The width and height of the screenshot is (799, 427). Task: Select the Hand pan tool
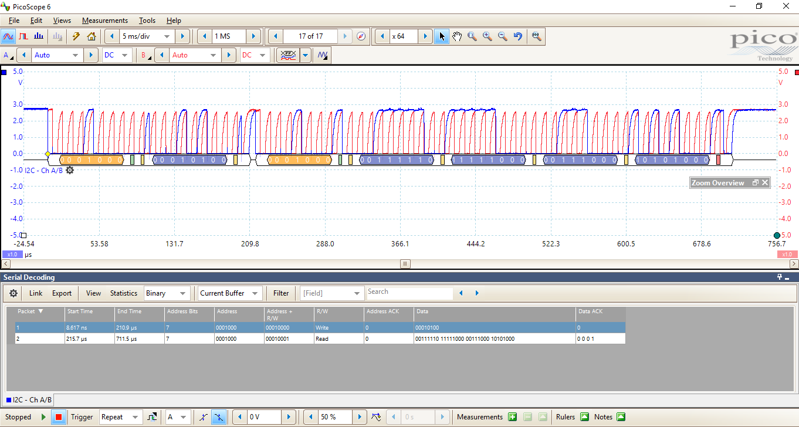coord(457,36)
